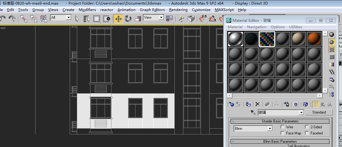Click the Unlink Selection tool

pos(34,19)
